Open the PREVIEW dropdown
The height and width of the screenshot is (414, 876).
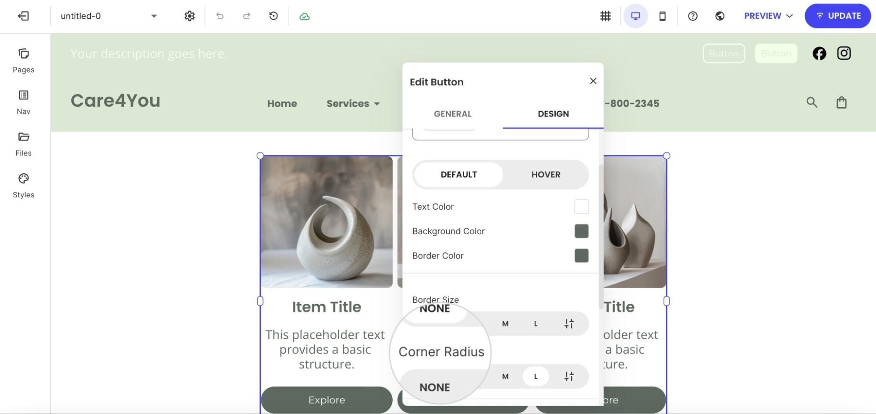tap(769, 16)
